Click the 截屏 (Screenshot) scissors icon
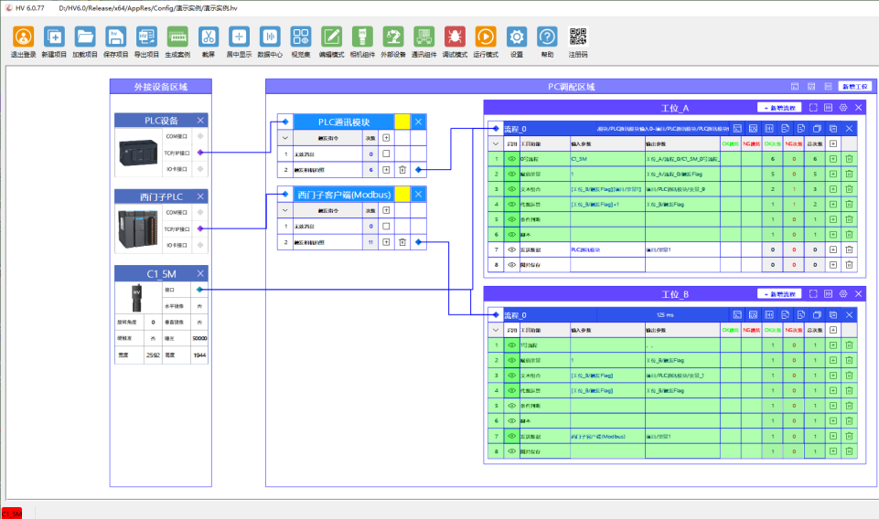The height and width of the screenshot is (519, 879). point(209,37)
